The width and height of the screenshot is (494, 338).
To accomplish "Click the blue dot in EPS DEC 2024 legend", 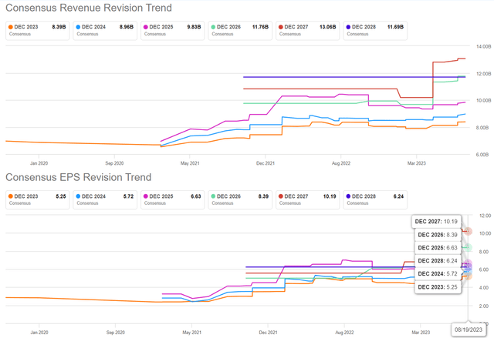I will click(78, 196).
